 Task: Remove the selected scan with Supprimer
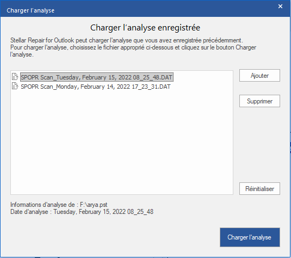[x=259, y=101]
